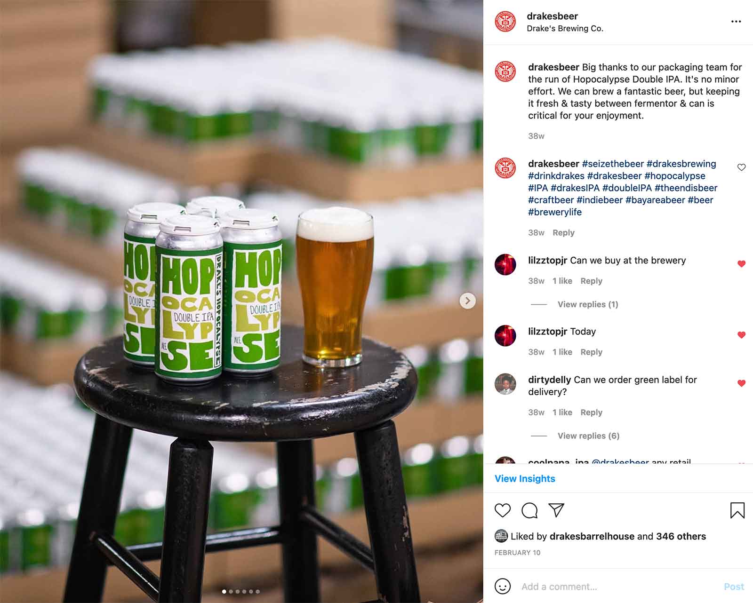Open the three-dot more options menu

[x=736, y=22]
